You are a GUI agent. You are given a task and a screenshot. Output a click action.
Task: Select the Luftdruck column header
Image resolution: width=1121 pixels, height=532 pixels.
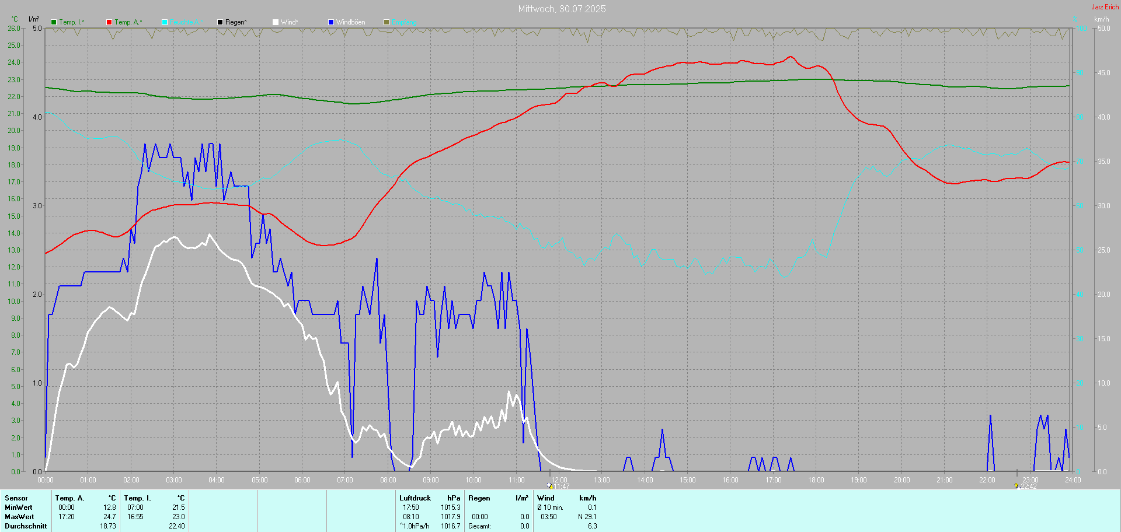[x=415, y=498]
